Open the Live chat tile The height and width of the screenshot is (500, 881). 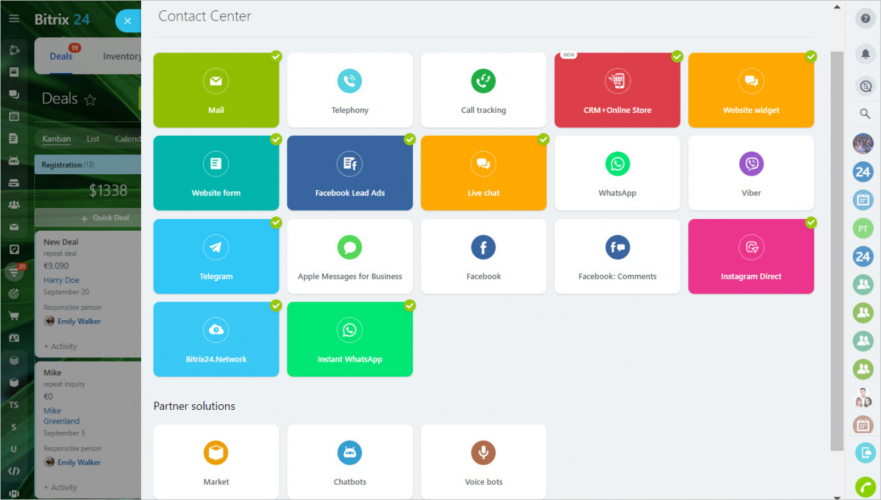tap(483, 173)
